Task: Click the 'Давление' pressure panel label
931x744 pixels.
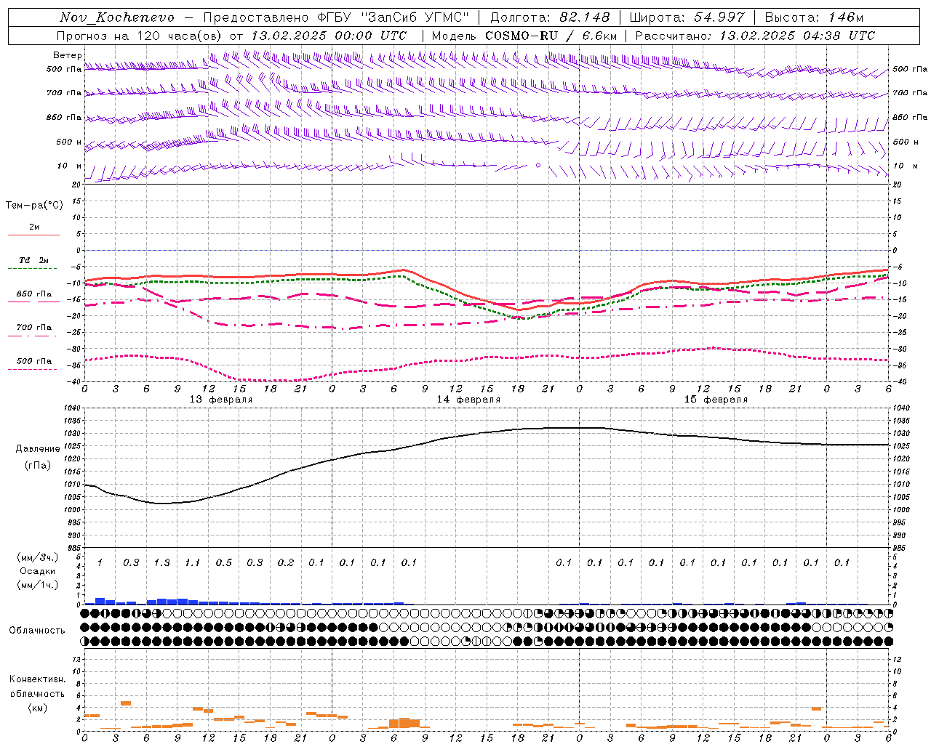Action: pos(38,449)
